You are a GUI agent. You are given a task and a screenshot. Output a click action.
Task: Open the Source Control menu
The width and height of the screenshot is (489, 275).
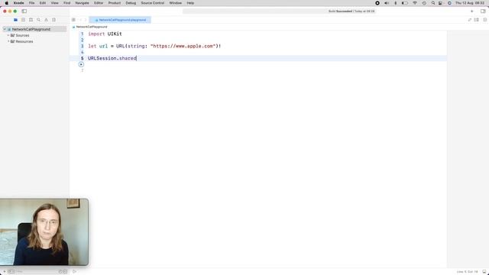(153, 3)
